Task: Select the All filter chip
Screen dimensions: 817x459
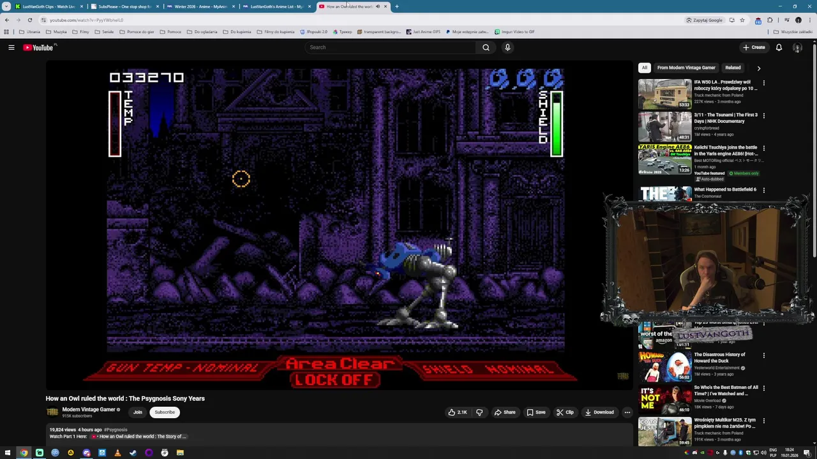Action: (645, 68)
